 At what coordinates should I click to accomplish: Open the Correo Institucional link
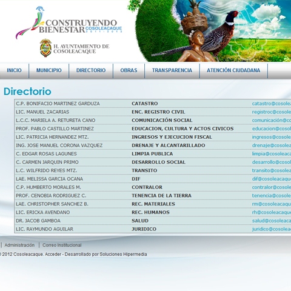(62, 245)
